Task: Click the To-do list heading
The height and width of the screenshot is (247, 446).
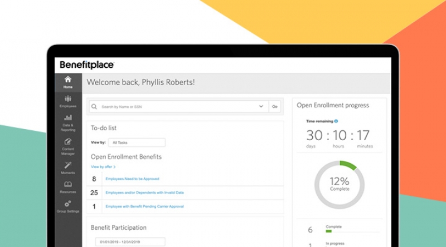Action: coord(104,128)
